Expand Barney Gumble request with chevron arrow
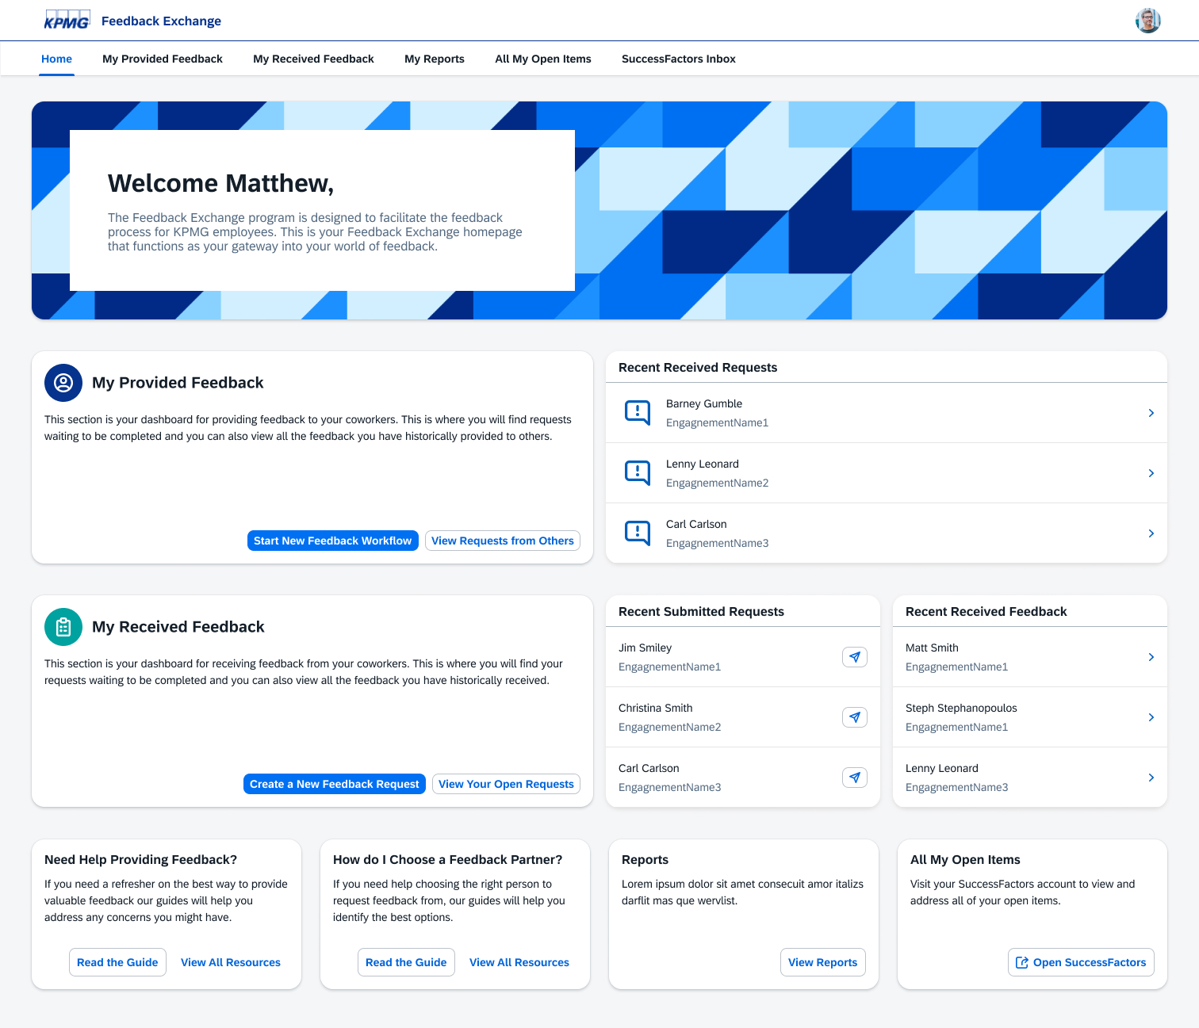The width and height of the screenshot is (1199, 1028). tap(1151, 413)
